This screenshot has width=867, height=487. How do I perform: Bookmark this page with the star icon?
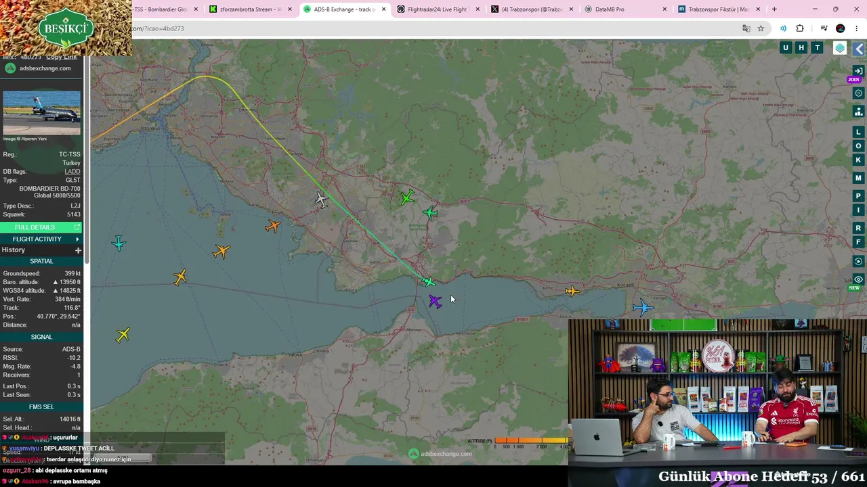pos(761,28)
